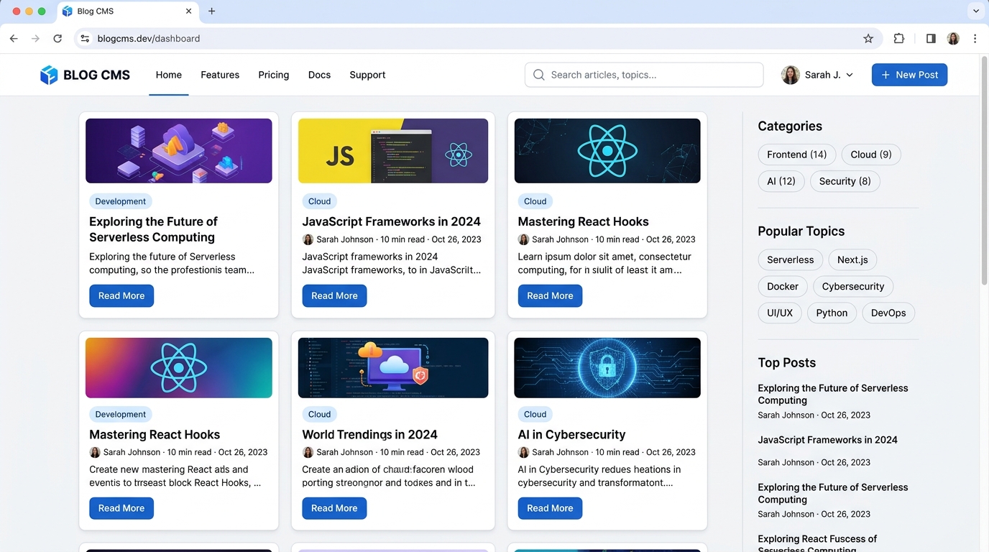The height and width of the screenshot is (552, 989).
Task: Open a new browser tab with plus icon
Action: tap(211, 11)
